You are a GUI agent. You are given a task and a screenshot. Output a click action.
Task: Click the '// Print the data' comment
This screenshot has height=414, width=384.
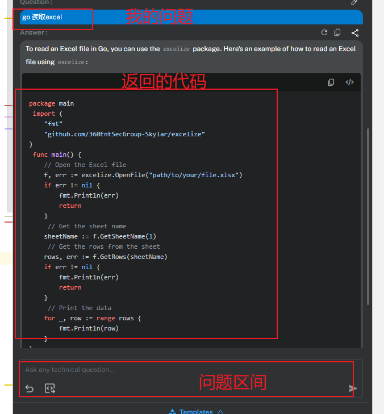click(x=80, y=308)
